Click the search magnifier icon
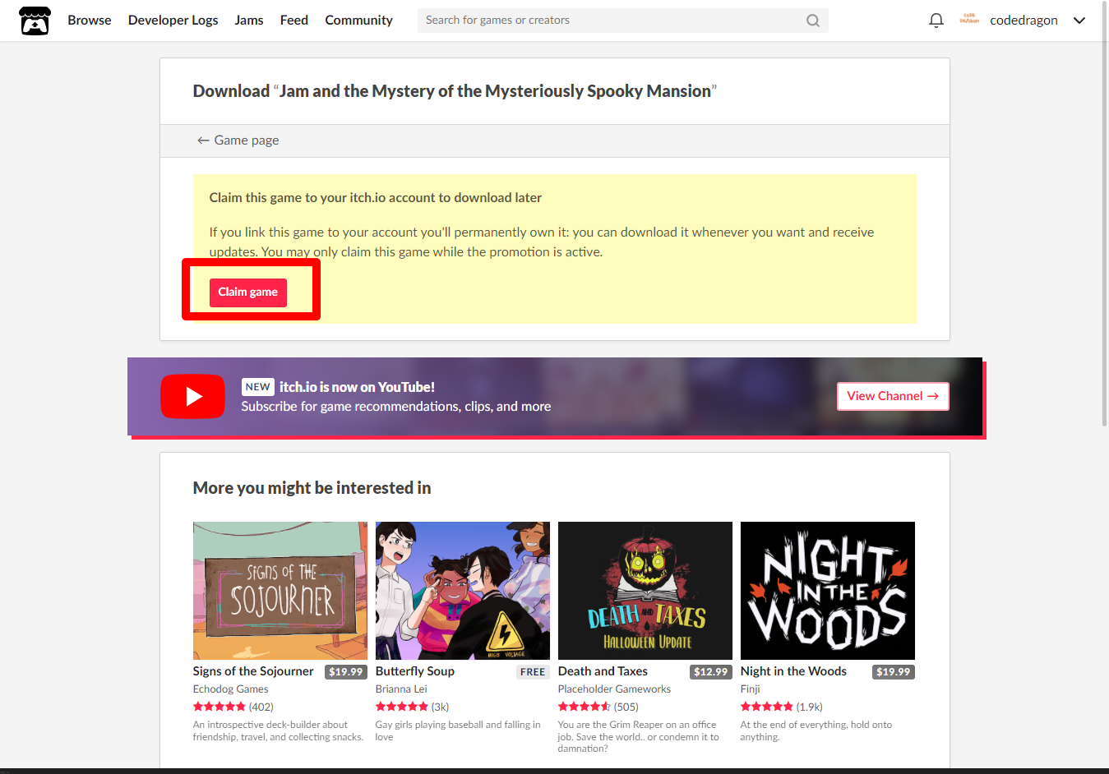The width and height of the screenshot is (1109, 774). pyautogui.click(x=812, y=21)
